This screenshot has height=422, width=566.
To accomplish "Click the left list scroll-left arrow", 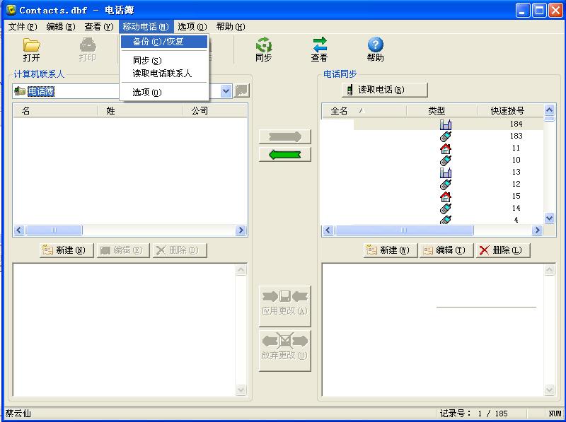I will [19, 230].
